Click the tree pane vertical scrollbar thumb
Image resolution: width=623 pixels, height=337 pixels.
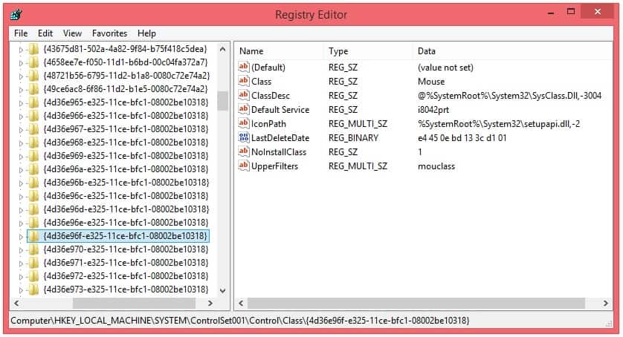pyautogui.click(x=222, y=100)
